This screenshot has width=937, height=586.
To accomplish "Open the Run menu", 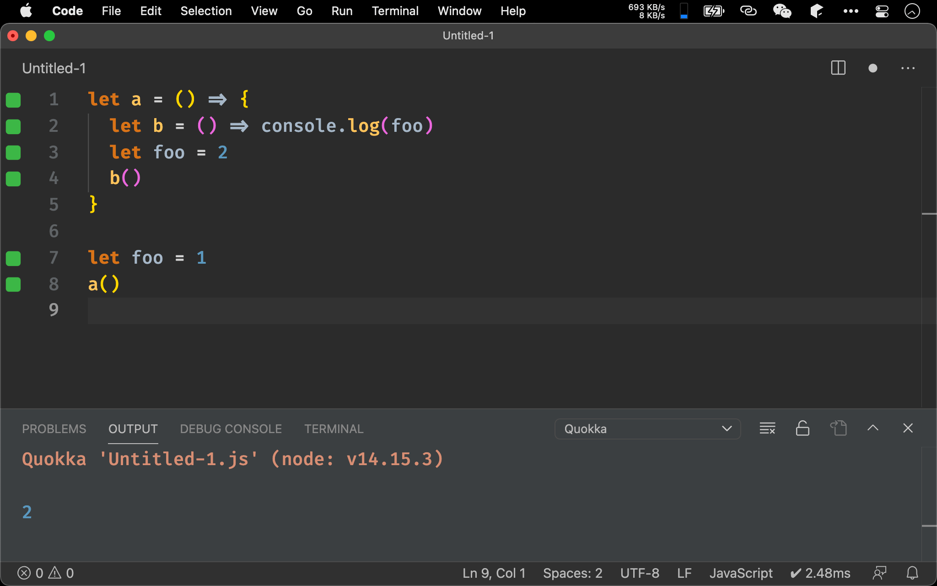I will click(x=341, y=11).
